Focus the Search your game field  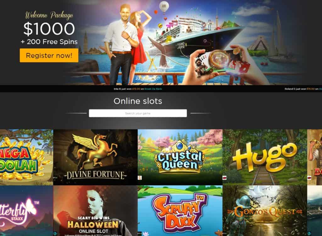pos(138,113)
